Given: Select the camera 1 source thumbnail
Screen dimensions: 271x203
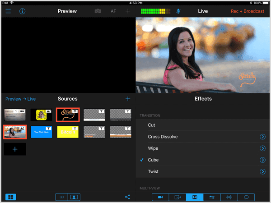Looking at the screenshot, I should pos(15,115).
